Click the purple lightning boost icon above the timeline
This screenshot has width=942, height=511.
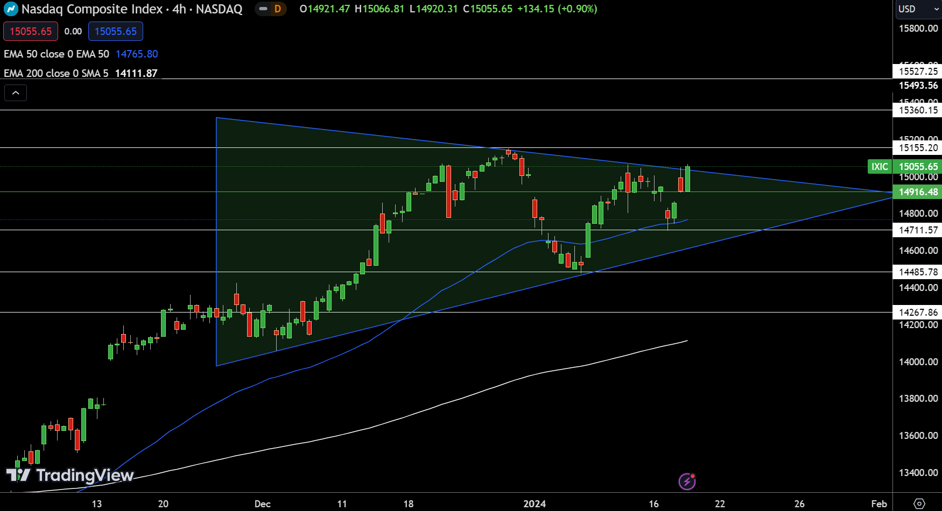[x=687, y=482]
